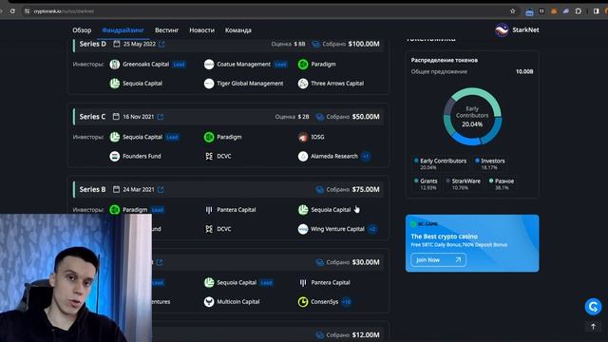Toggle Grants legend item
608x342 pixels.
click(x=426, y=183)
